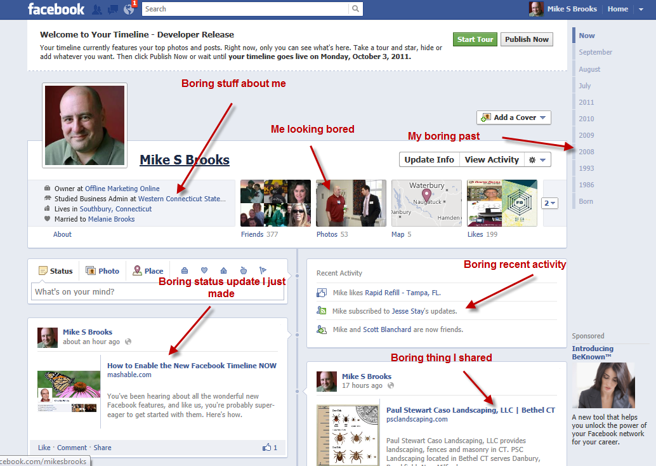The image size is (656, 466).
Task: Open gear settings dropdown beside View Activity
Action: click(537, 159)
